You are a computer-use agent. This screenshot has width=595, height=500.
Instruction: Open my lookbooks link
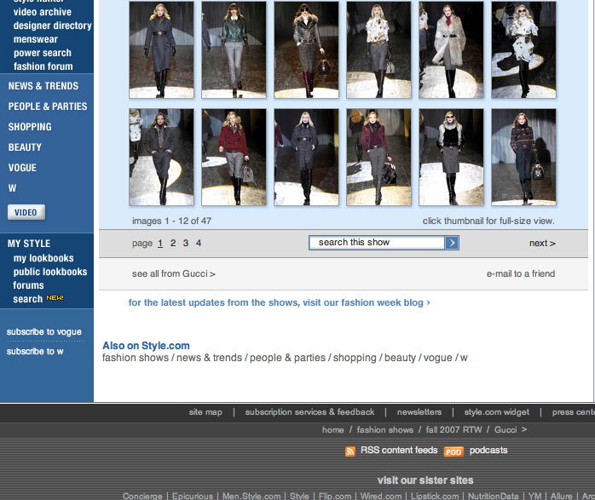(43, 258)
